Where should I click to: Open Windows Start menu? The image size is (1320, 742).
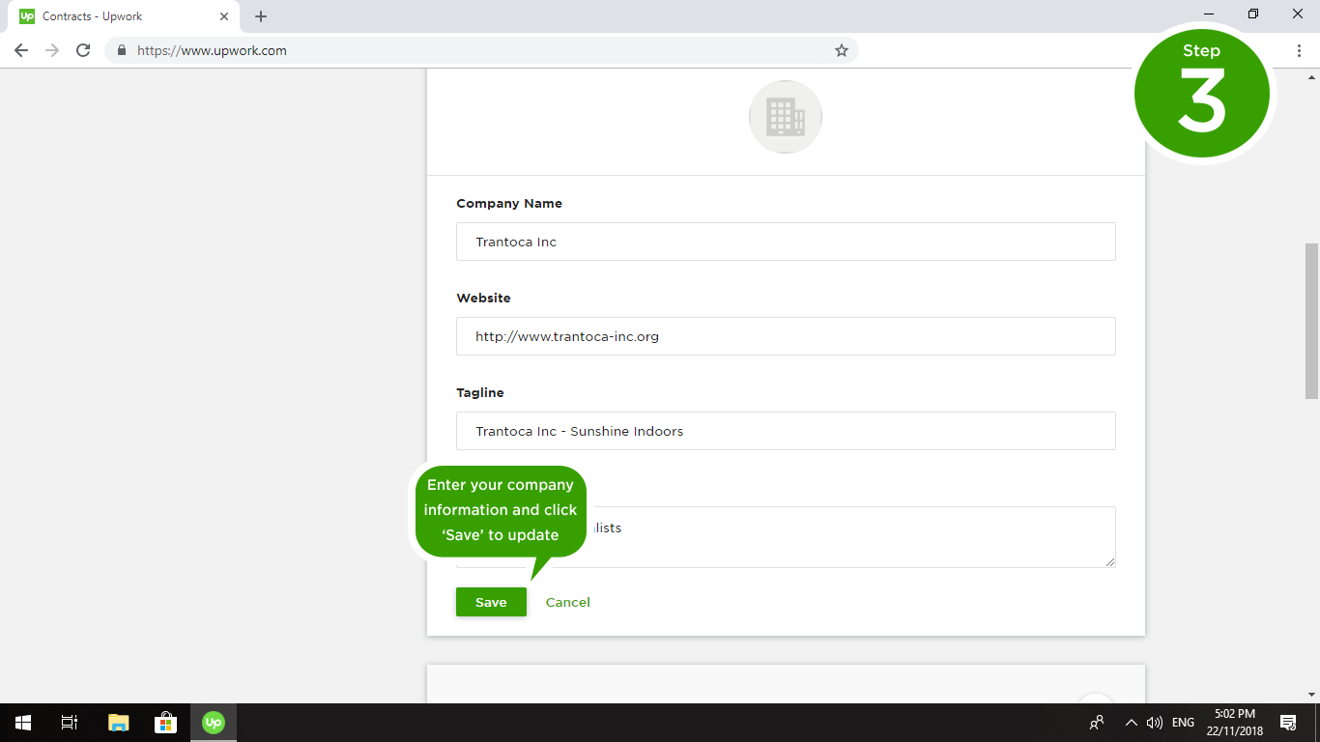click(23, 722)
